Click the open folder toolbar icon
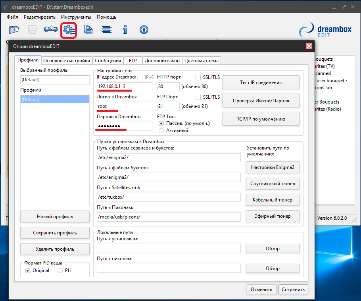The width and height of the screenshot is (361, 301). pyautogui.click(x=13, y=30)
